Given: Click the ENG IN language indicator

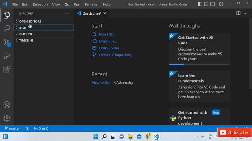Looking at the screenshot, I should [x=210, y=136].
